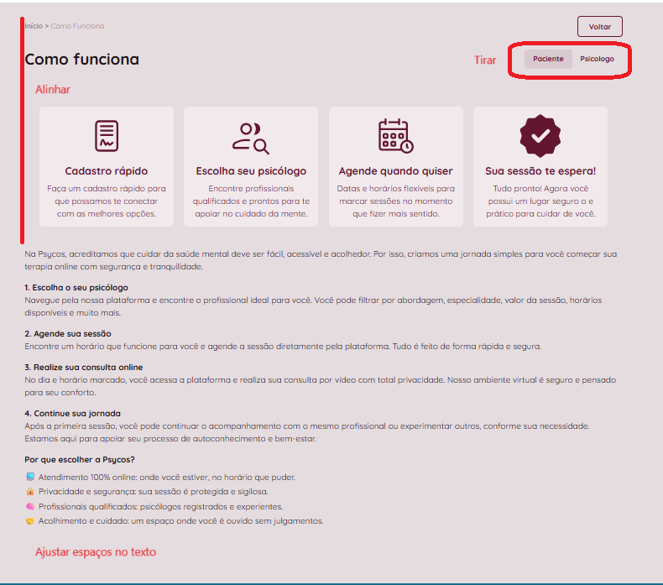Click the laptop emoji beside Atendimento 100% online
The image size is (663, 585).
coord(30,477)
